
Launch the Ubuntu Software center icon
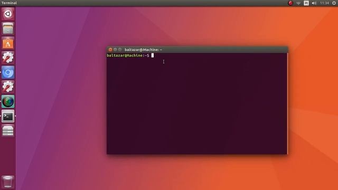pyautogui.click(x=8, y=43)
